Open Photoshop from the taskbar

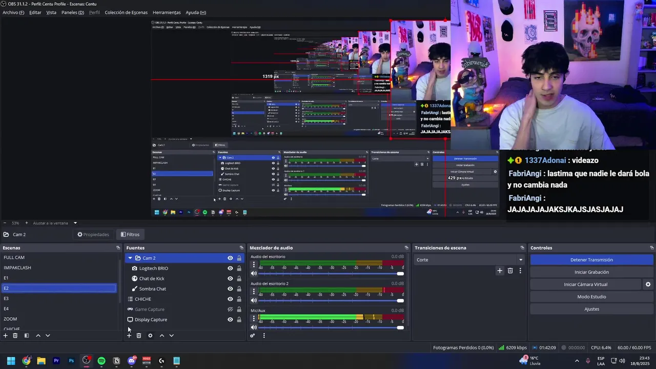click(71, 361)
